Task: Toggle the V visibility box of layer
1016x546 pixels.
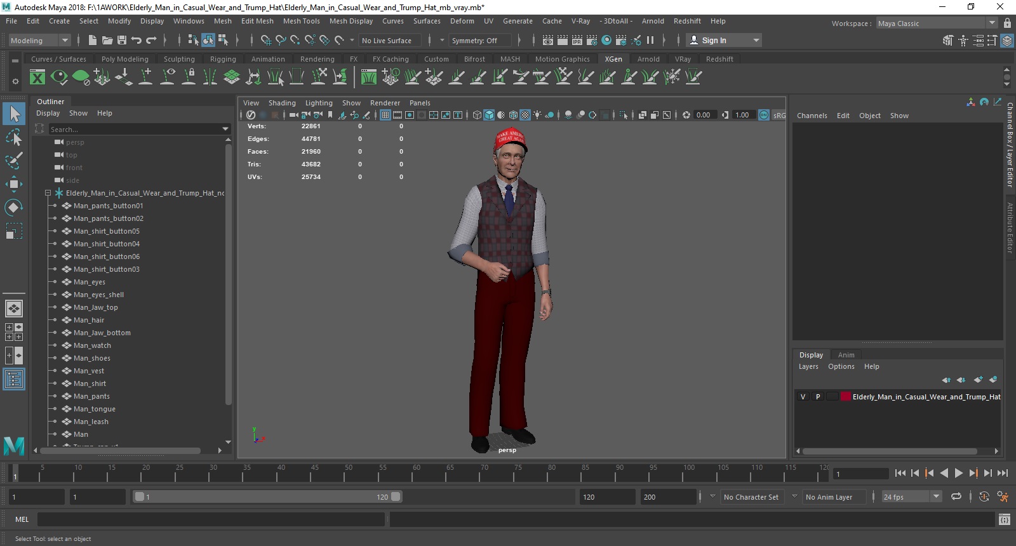Action: click(803, 397)
